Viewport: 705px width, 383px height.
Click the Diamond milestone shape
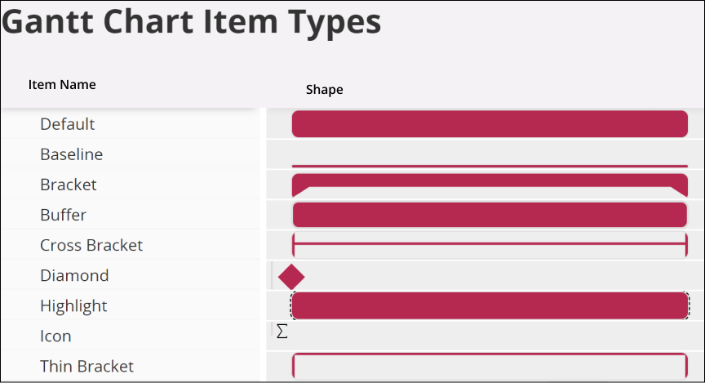pyautogui.click(x=290, y=276)
